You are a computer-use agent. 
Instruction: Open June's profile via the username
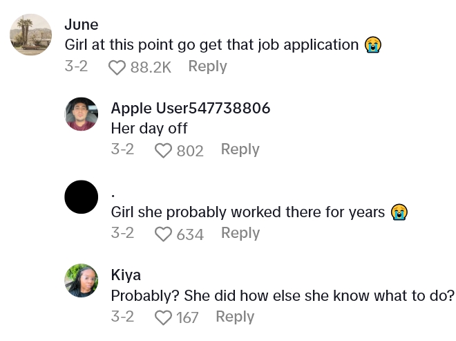coord(82,25)
